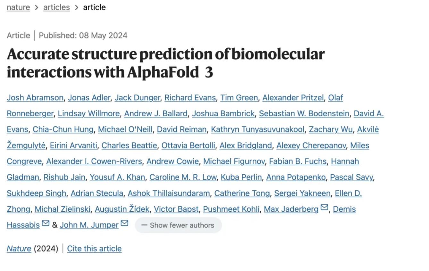Open the italic Nature journal link
429x271 pixels.
(19, 249)
